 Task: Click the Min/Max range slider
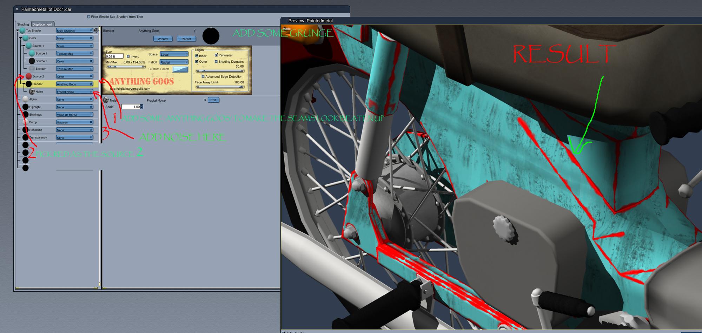[x=126, y=67]
